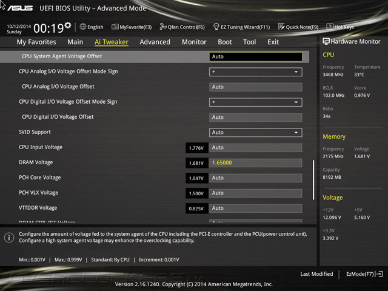388x291 pixels.
Task: Click the info icon beside help text
Action: pos(9,238)
